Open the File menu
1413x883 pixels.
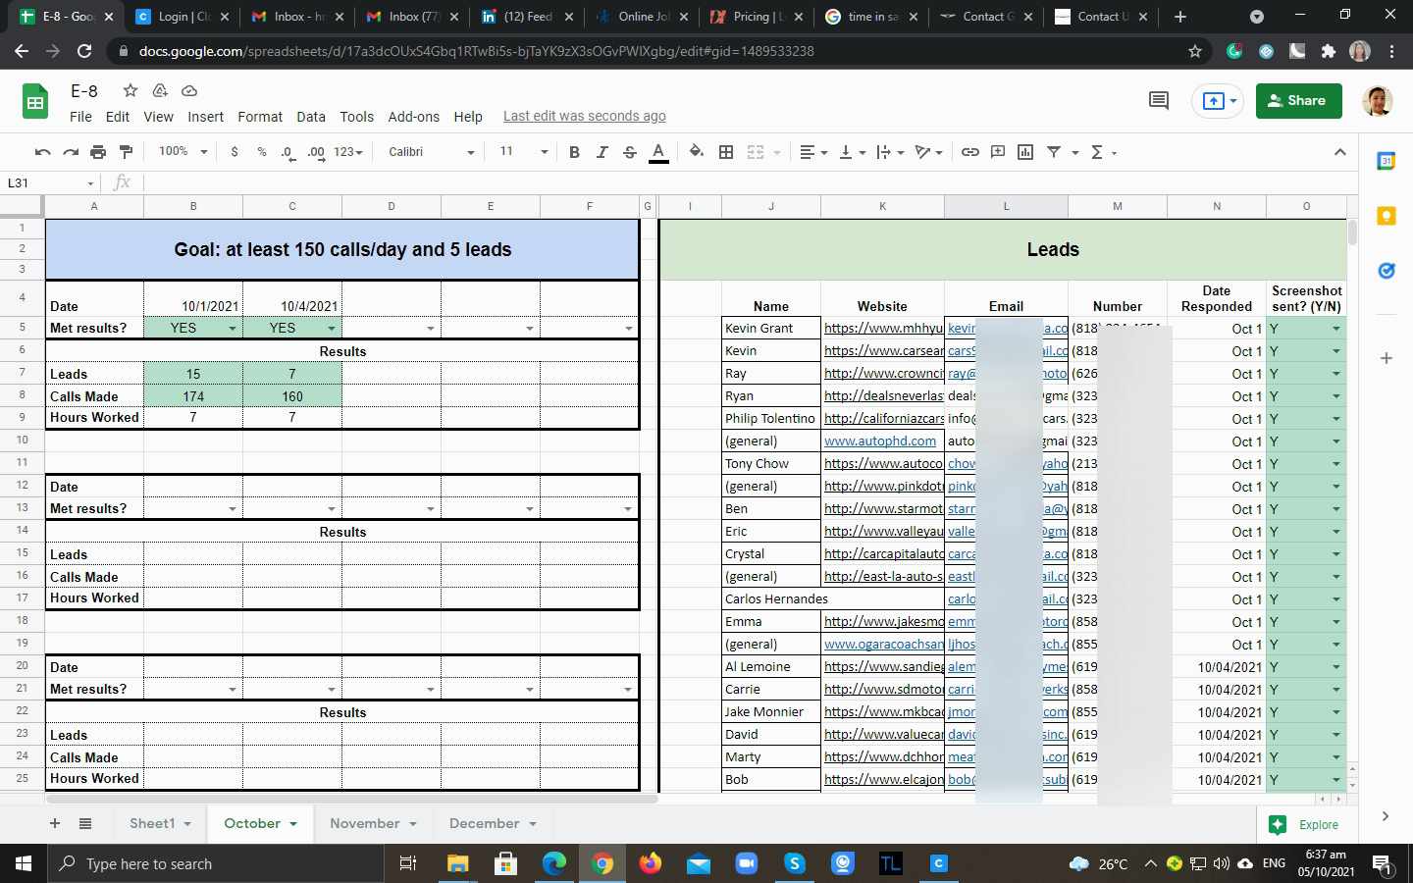[x=80, y=117]
